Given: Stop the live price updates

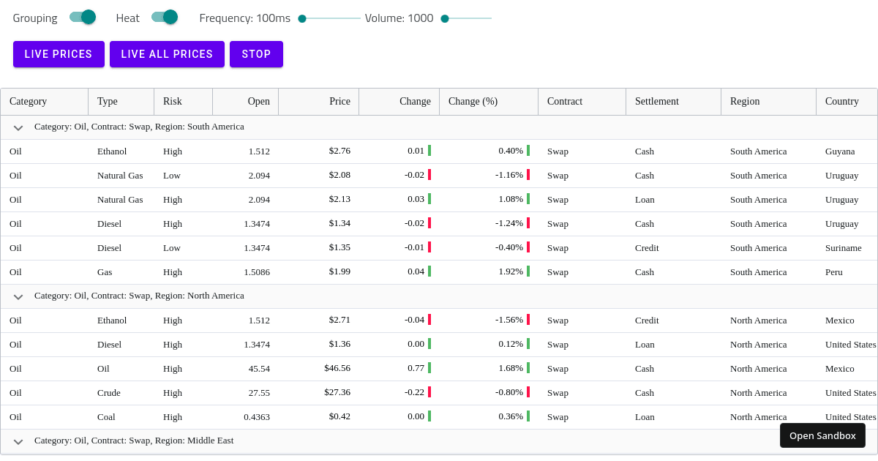Looking at the screenshot, I should tap(256, 54).
